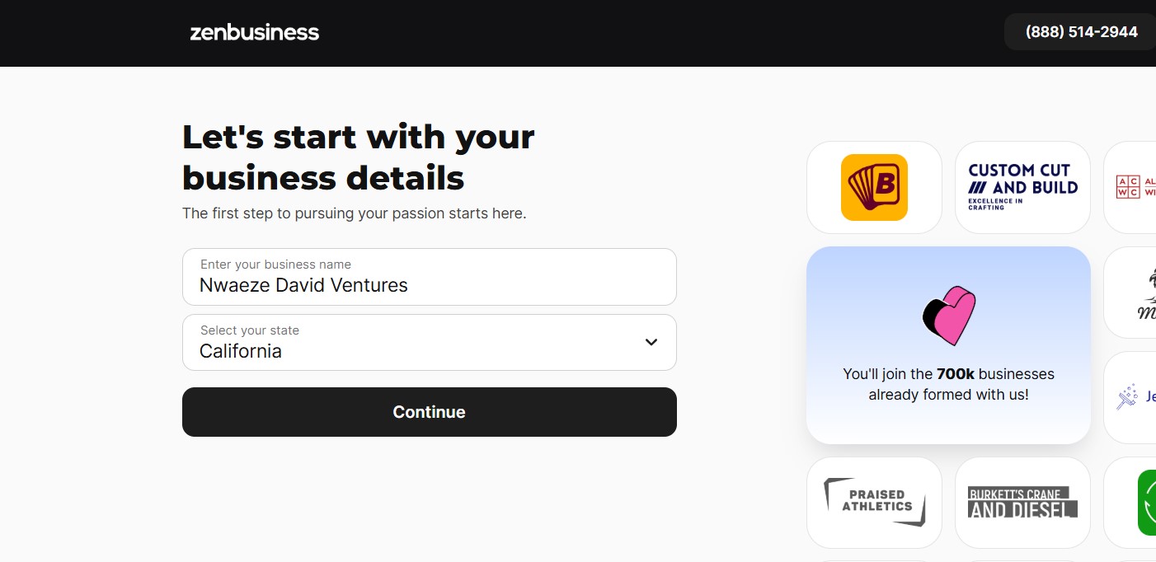The height and width of the screenshot is (562, 1156).
Task: Select the Burkett's Crane and Diesel logo
Action: (1022, 502)
